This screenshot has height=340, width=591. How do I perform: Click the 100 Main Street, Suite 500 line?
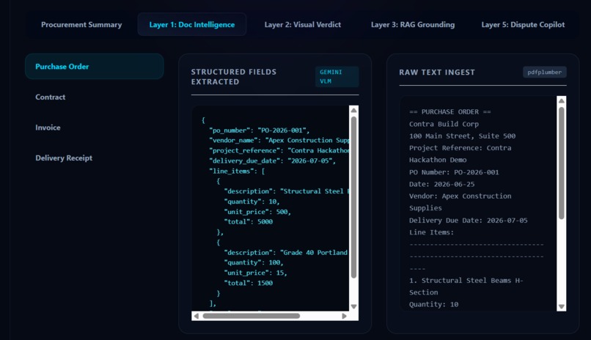click(x=463, y=136)
